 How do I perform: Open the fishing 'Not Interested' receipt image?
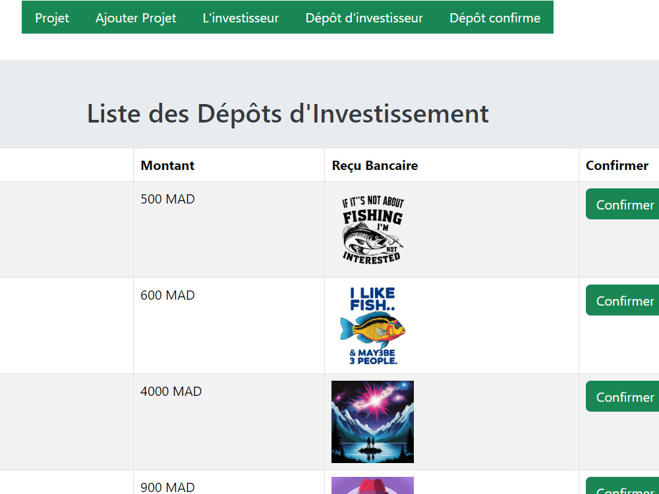pos(373,230)
